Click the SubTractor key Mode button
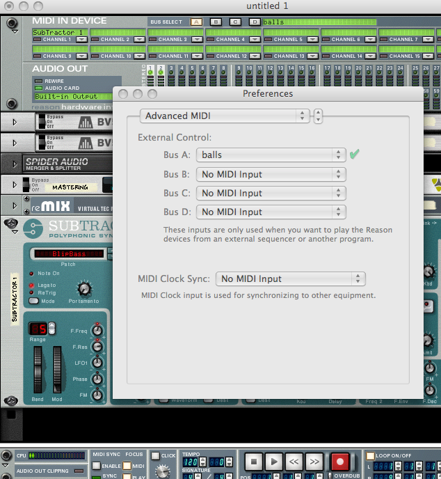This screenshot has height=479, width=441. (33, 301)
